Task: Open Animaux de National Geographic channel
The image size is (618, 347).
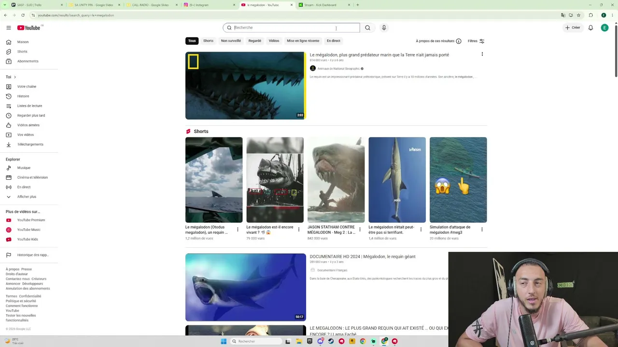Action: (338, 69)
